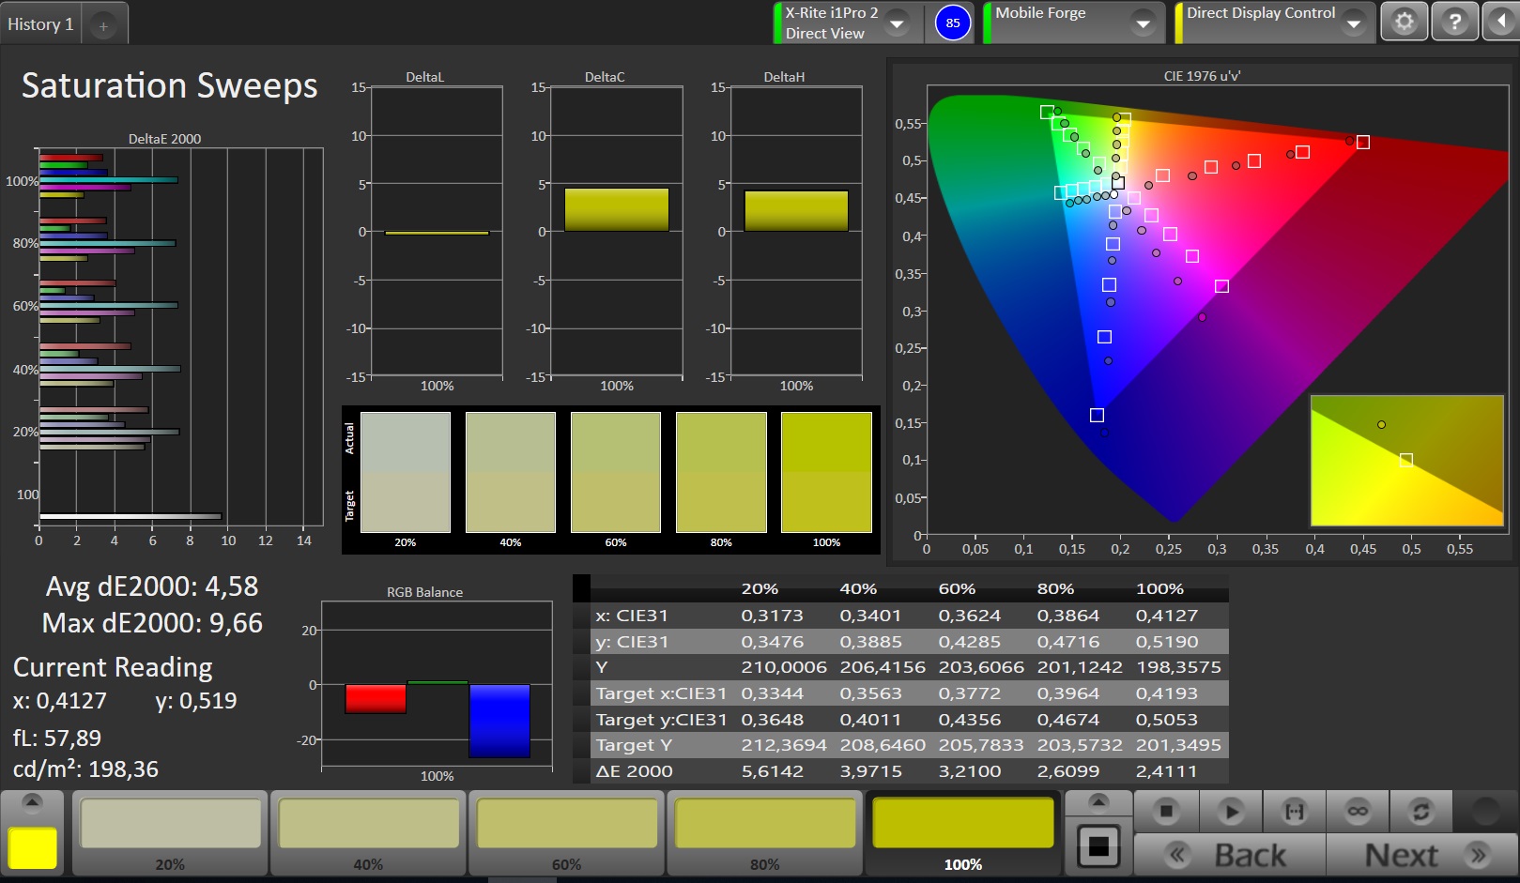Toggle continuous read infinity icon
This screenshot has width=1520, height=883.
click(x=1358, y=811)
